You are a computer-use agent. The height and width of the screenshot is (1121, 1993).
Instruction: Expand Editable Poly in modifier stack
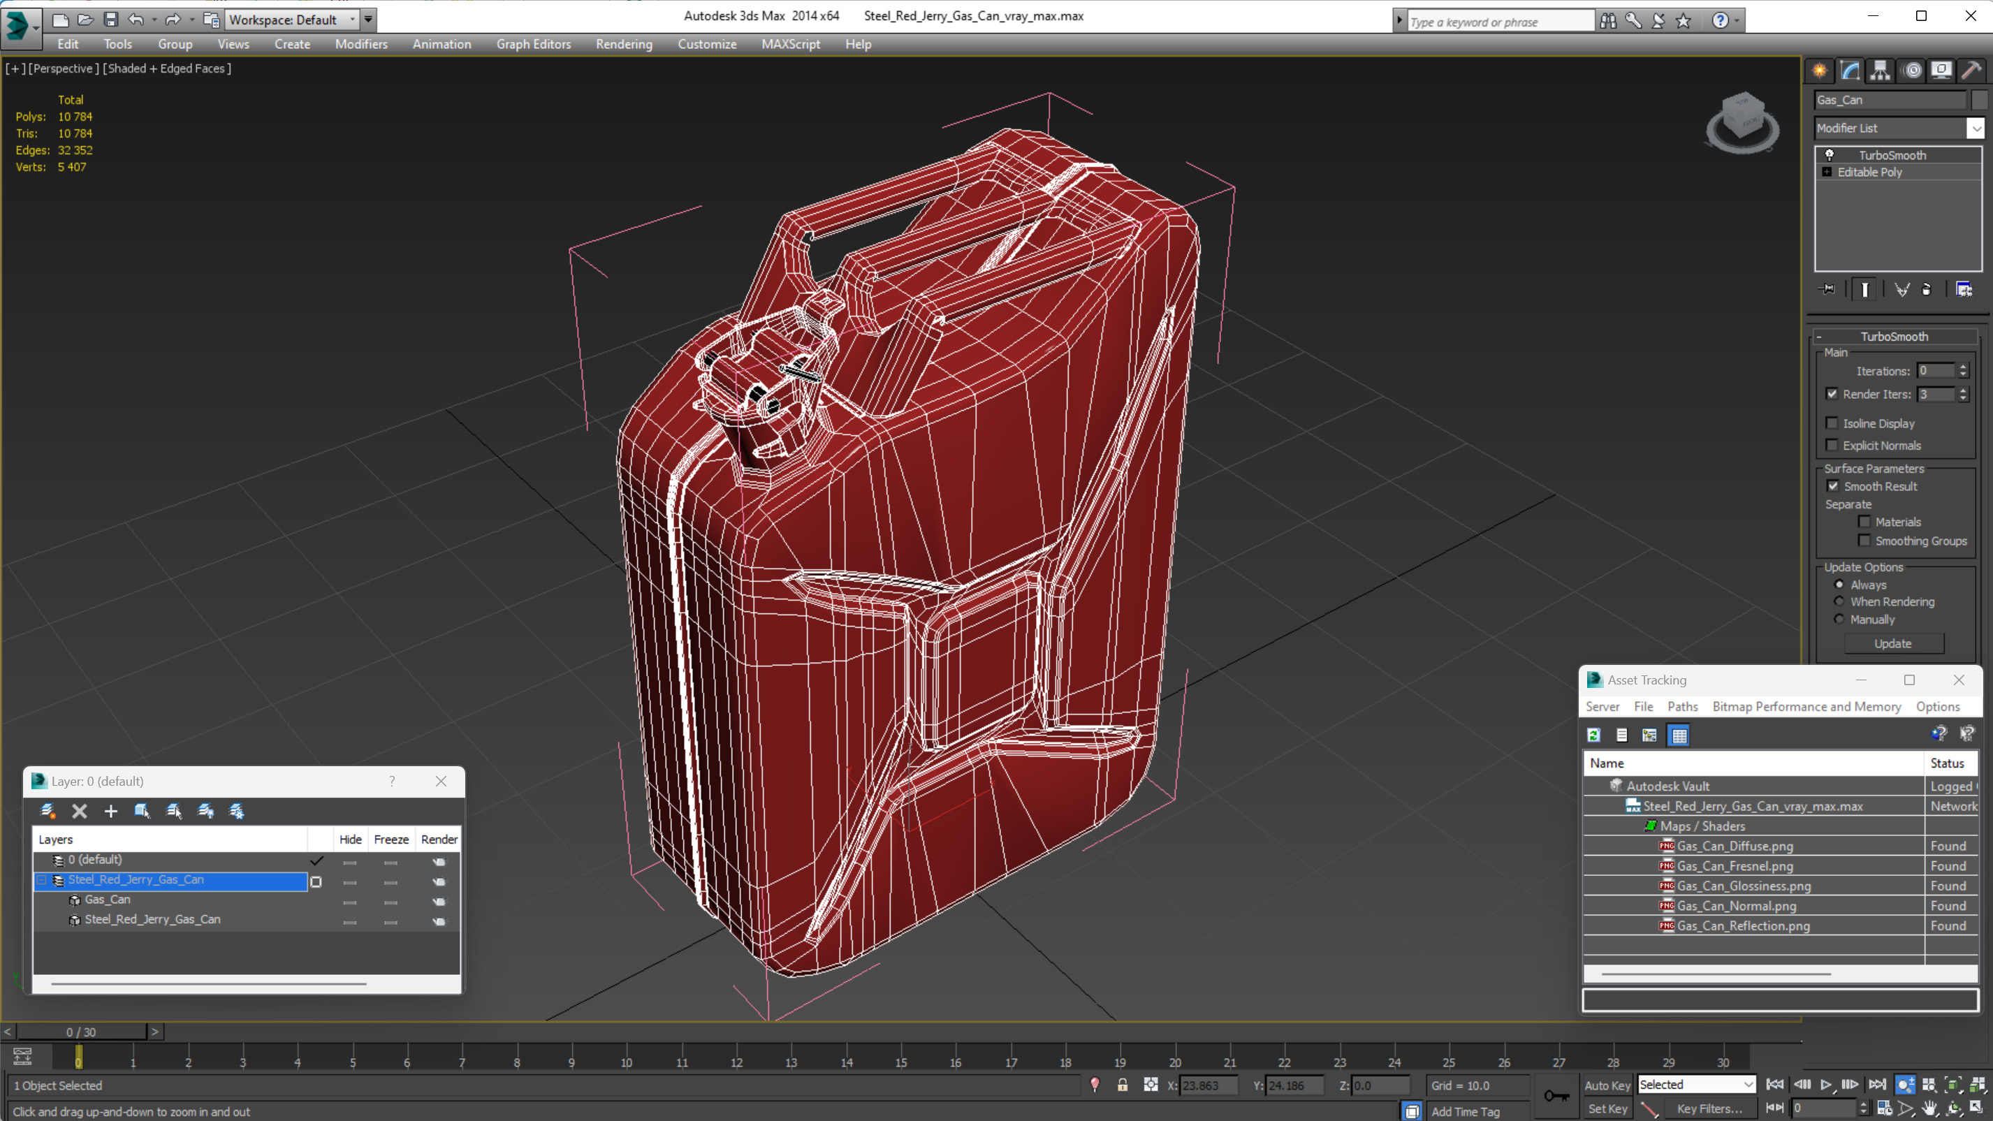point(1827,172)
